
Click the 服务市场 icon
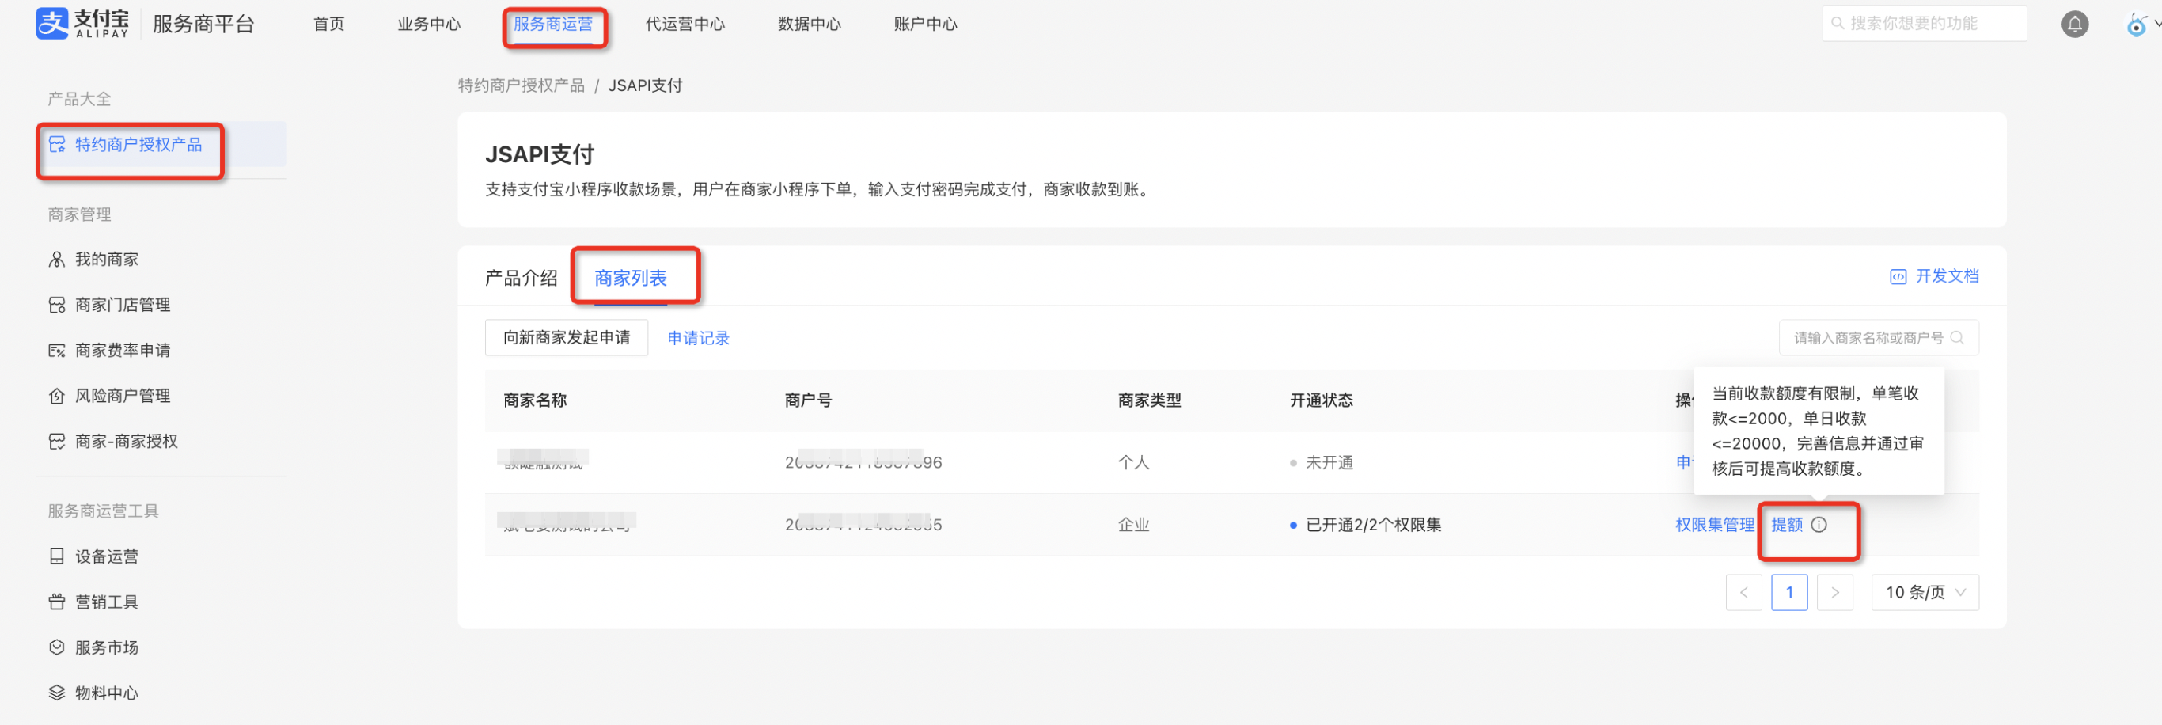tap(57, 647)
